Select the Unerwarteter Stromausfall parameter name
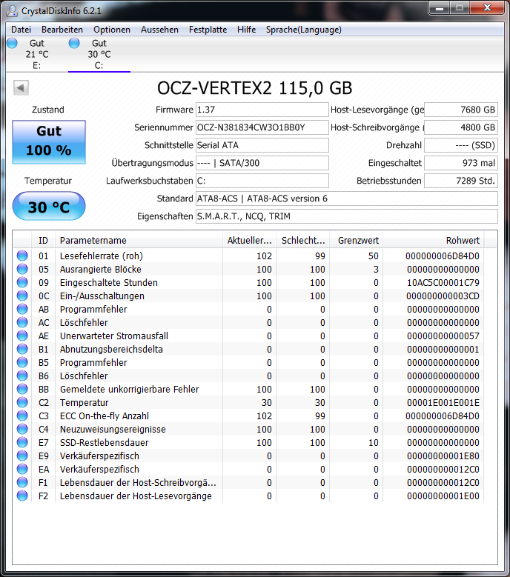This screenshot has height=577, width=510. click(x=114, y=336)
